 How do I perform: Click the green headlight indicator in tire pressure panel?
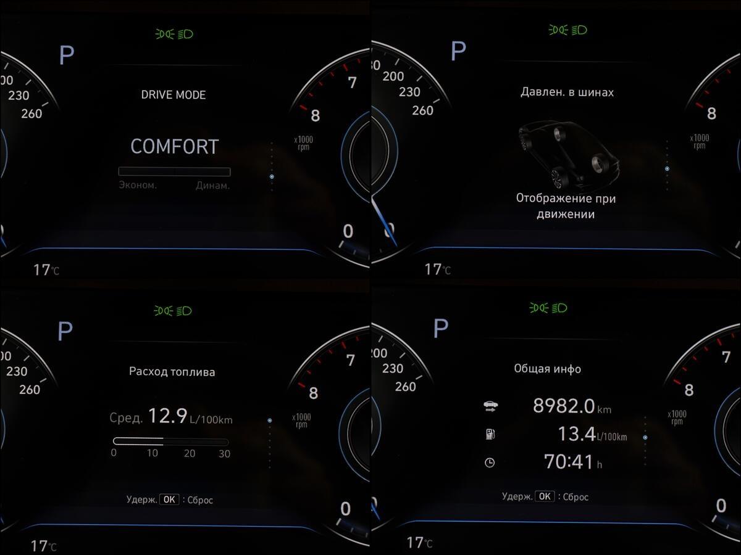tap(567, 30)
